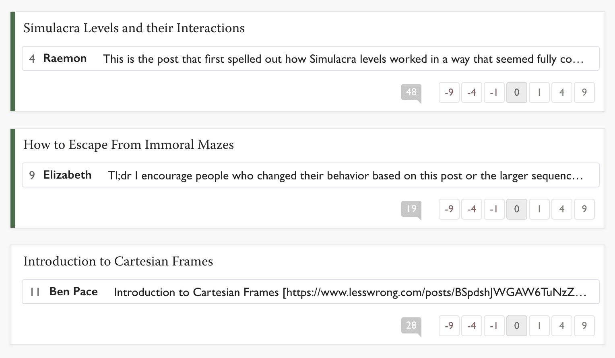Open the 19 comments bubble for Immoral Mazes
Screen dimensions: 615x358
[411, 209]
